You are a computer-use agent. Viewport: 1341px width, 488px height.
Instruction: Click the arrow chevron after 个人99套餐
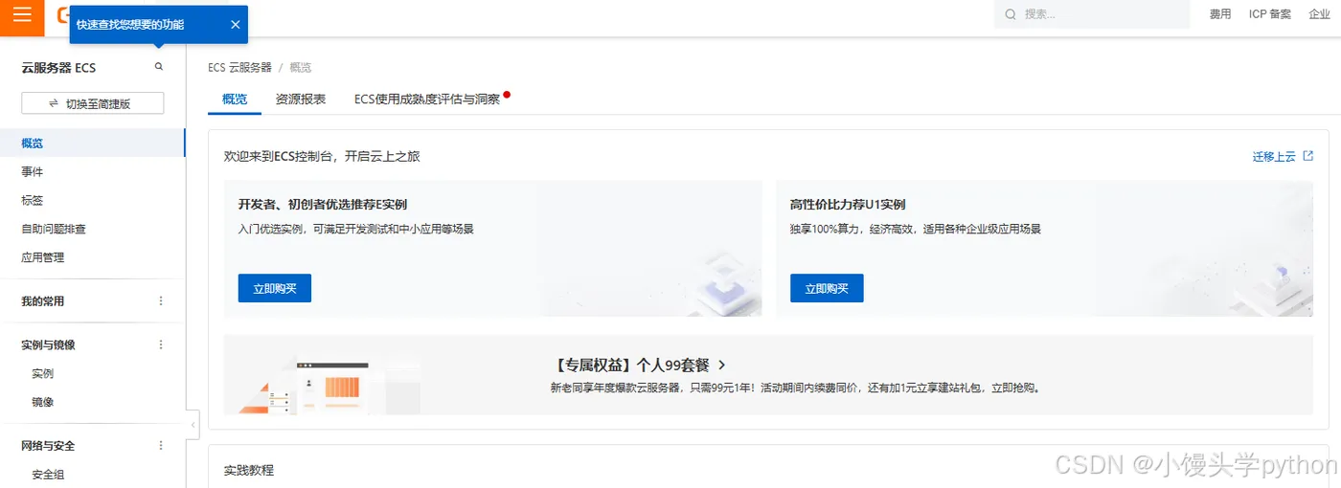coord(721,366)
